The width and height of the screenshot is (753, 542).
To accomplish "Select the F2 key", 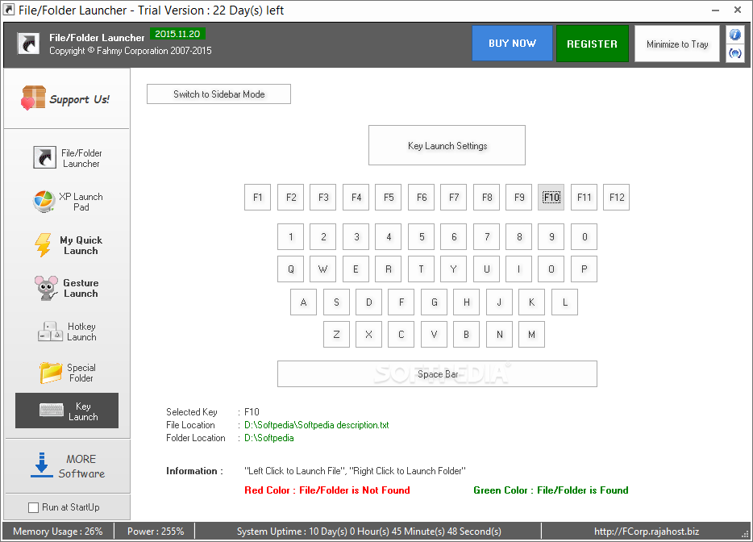I will 290,197.
